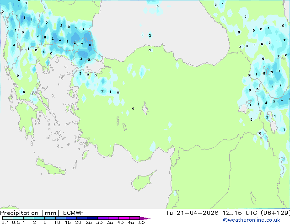Click the '(06+129)' forecast run text
Viewport: 290px width, 224px height.
[x=275, y=213]
